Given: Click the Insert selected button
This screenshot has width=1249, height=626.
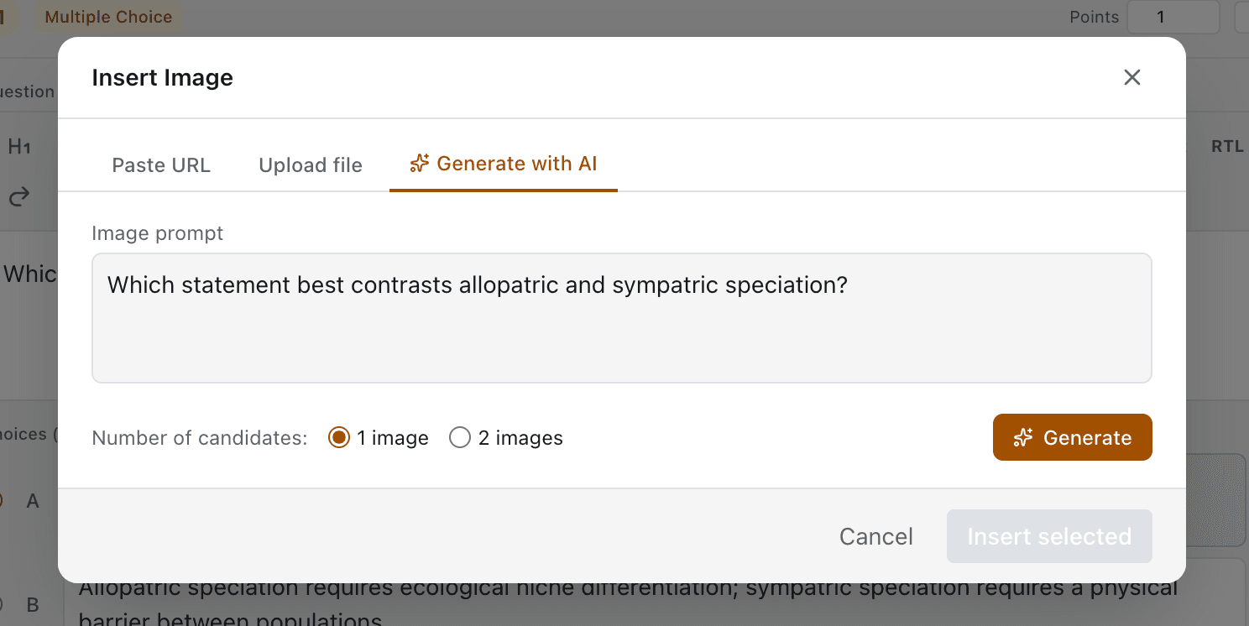Looking at the screenshot, I should tap(1049, 536).
